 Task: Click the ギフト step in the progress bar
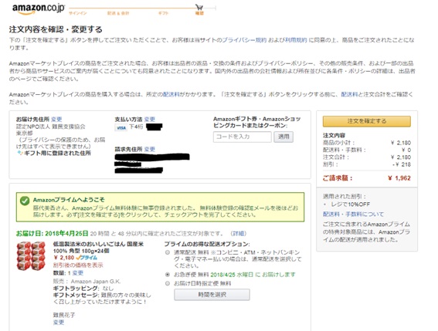(x=164, y=13)
